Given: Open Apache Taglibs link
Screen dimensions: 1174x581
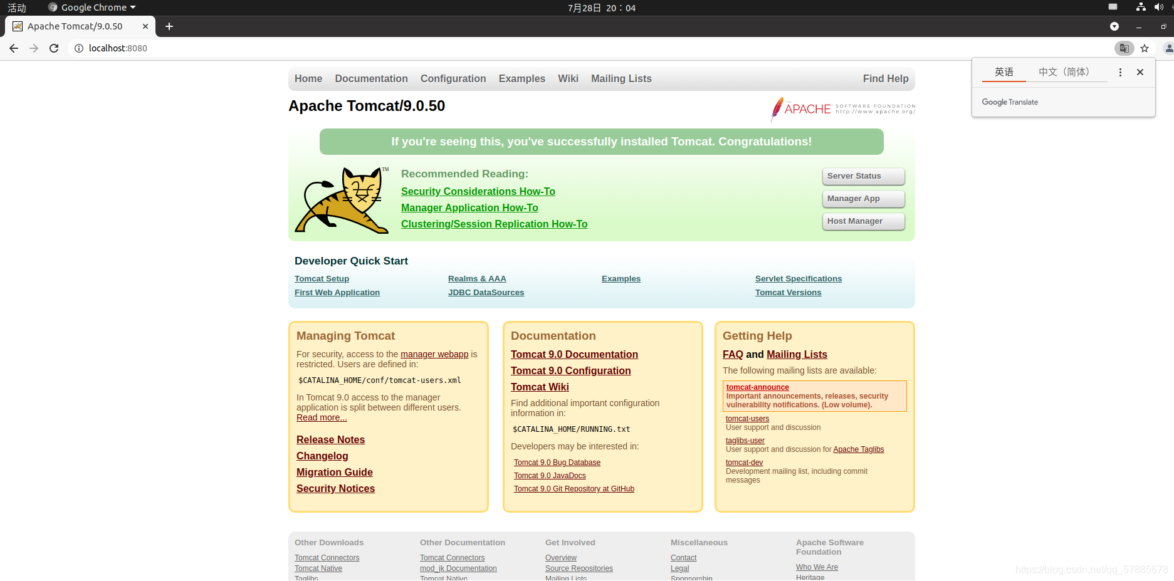Looking at the screenshot, I should 858,449.
